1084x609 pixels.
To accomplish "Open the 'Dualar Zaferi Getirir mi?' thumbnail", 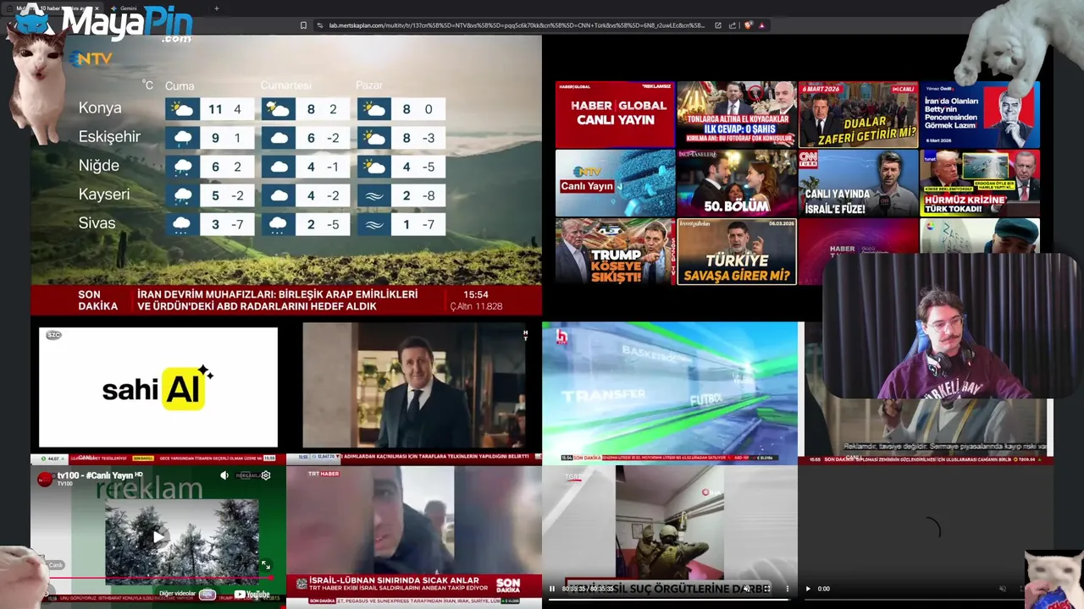I will coord(858,114).
